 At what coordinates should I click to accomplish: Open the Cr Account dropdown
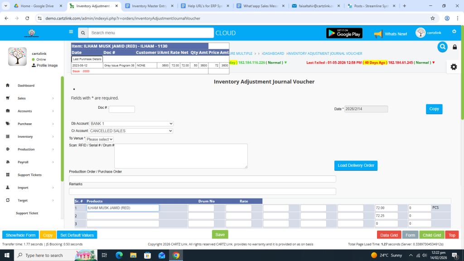(131, 131)
